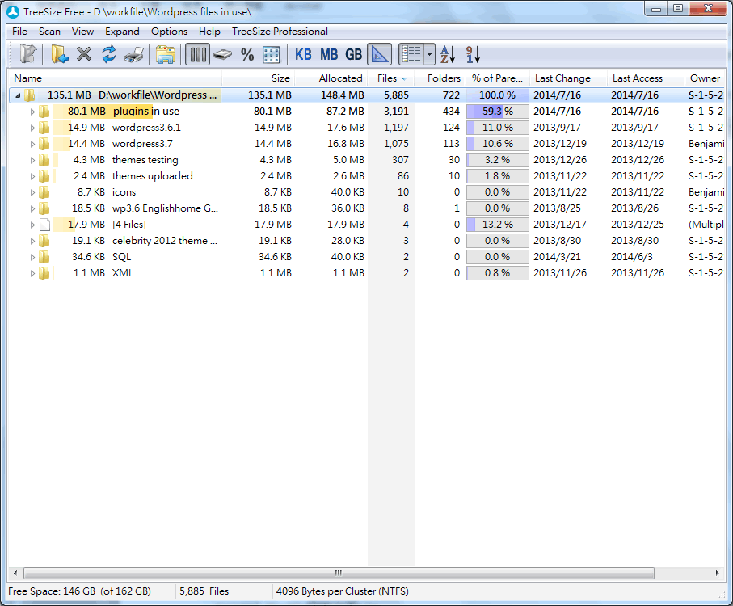Image resolution: width=733 pixels, height=606 pixels.
Task: Click the column list view icon
Action: pos(411,54)
